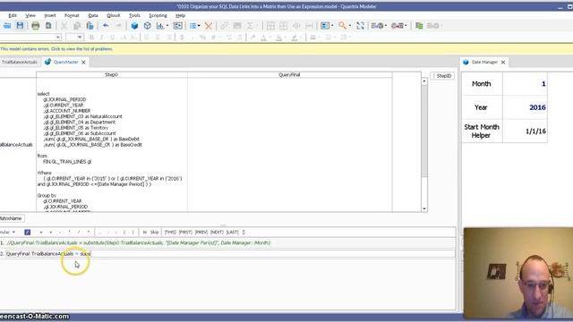This screenshot has height=322, width=573.
Task: Click the search magnifier icon
Action: click(342, 26)
